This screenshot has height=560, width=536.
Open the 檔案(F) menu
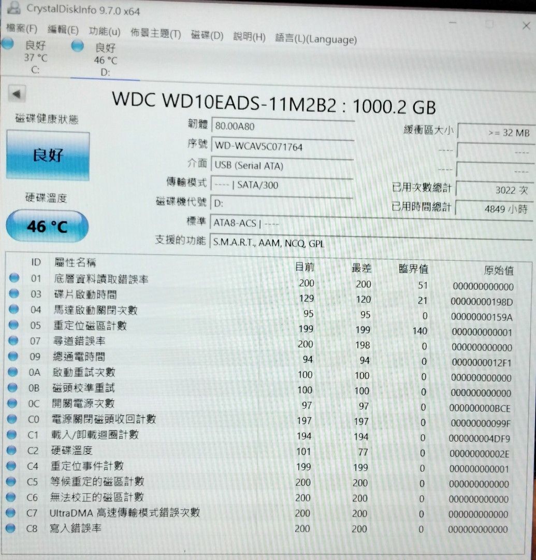pos(22,28)
